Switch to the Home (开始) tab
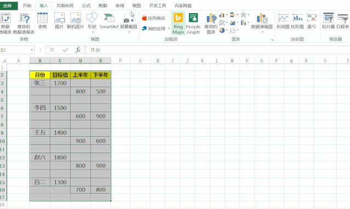350x209 pixels. pyautogui.click(x=27, y=5)
